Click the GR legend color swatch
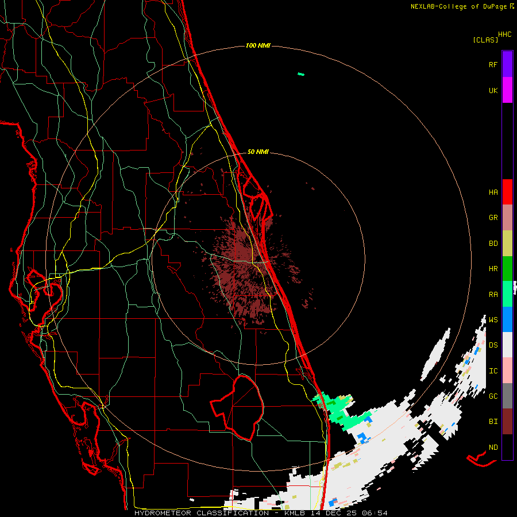517x517 pixels. click(507, 218)
